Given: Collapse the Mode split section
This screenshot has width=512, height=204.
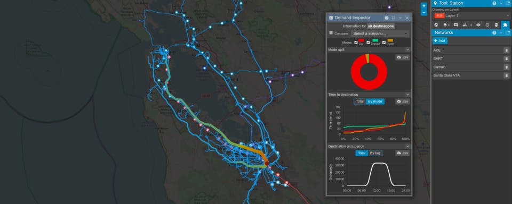Looking at the screenshot, I should pos(407,50).
